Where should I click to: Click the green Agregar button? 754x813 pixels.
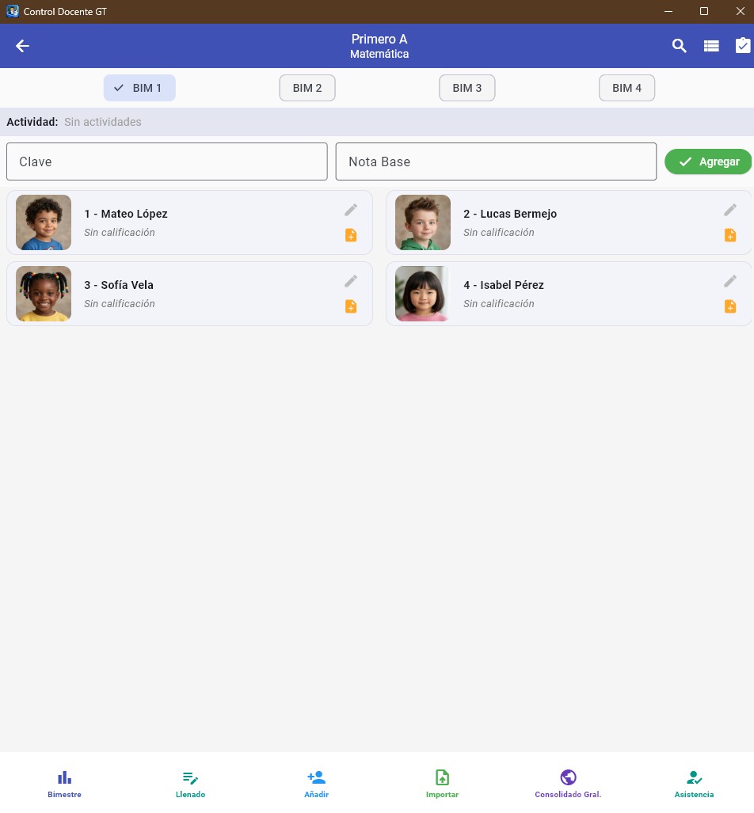pos(708,161)
